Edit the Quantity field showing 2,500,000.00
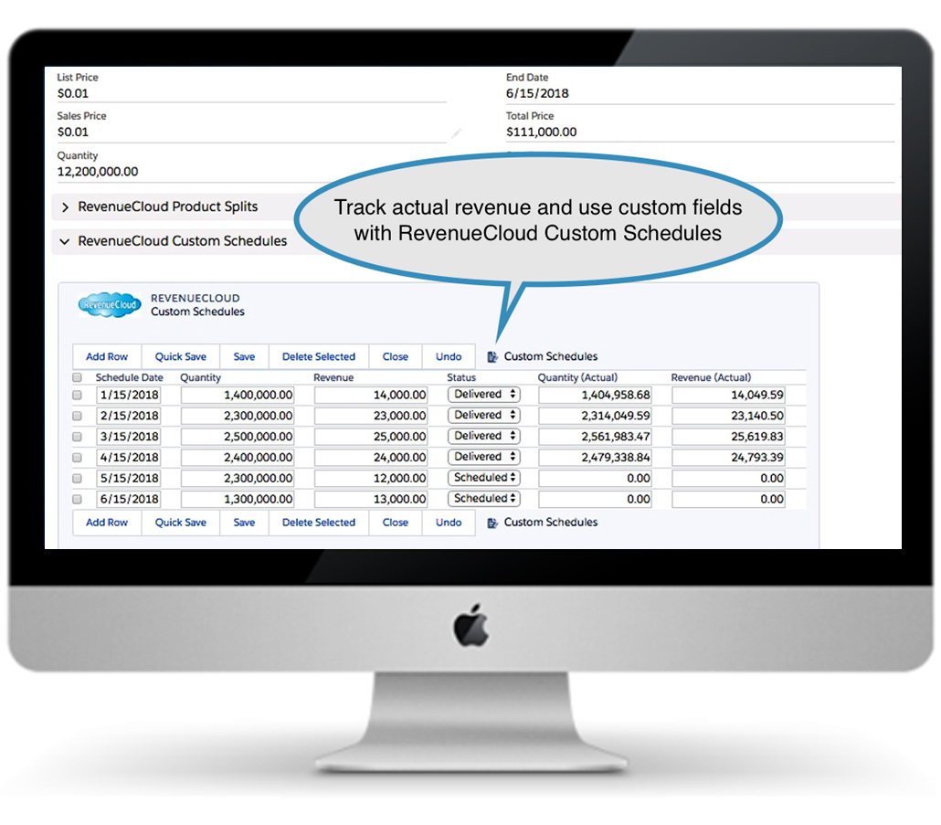This screenshot has width=941, height=825. click(x=238, y=437)
